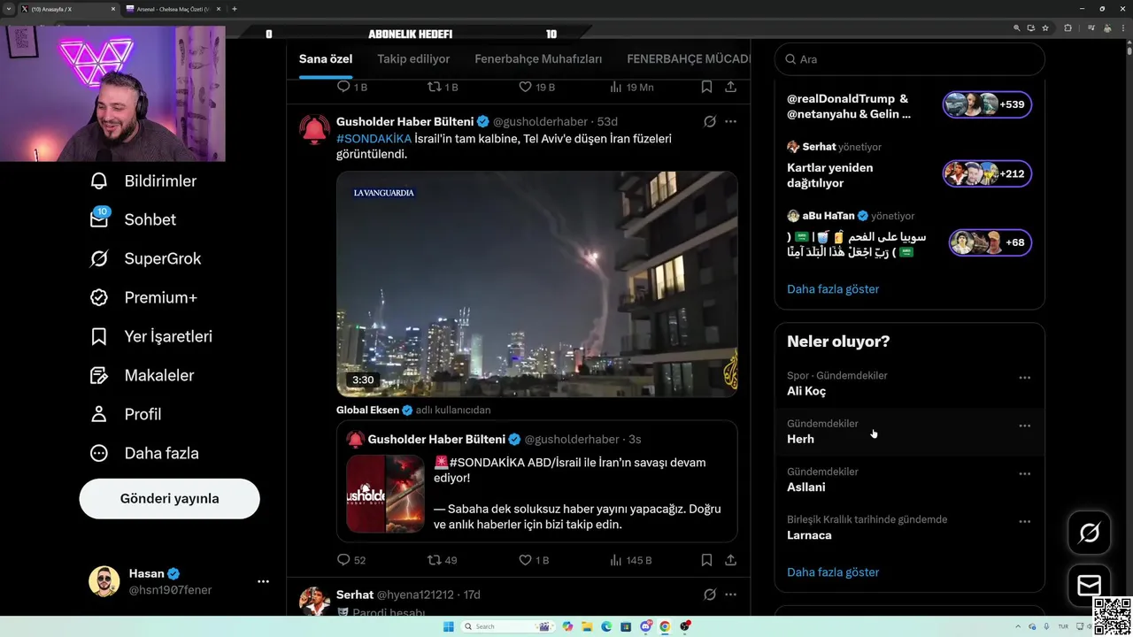The width and height of the screenshot is (1133, 637).
Task: Open more options for Herh trend
Action: (1024, 426)
